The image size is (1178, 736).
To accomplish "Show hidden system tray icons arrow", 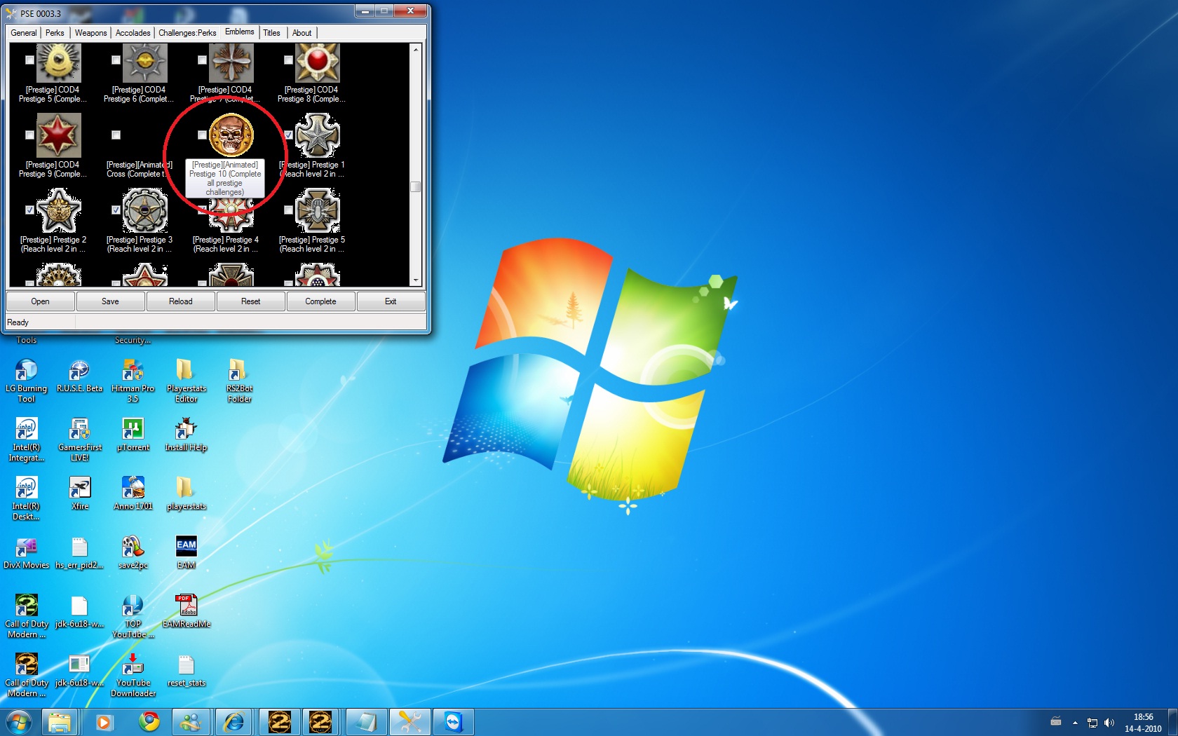I will (x=1075, y=722).
